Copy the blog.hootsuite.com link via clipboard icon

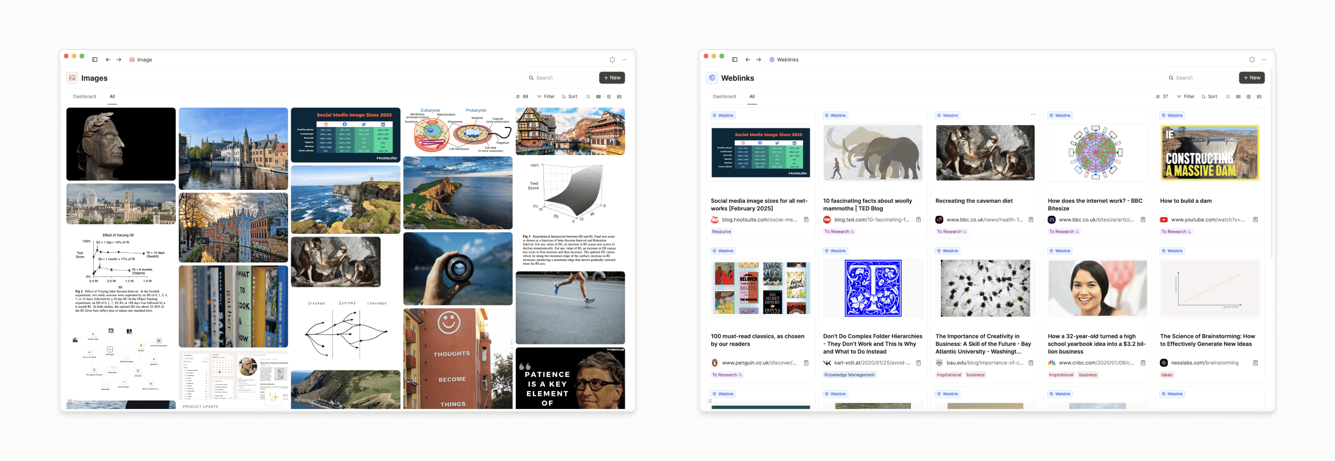806,220
